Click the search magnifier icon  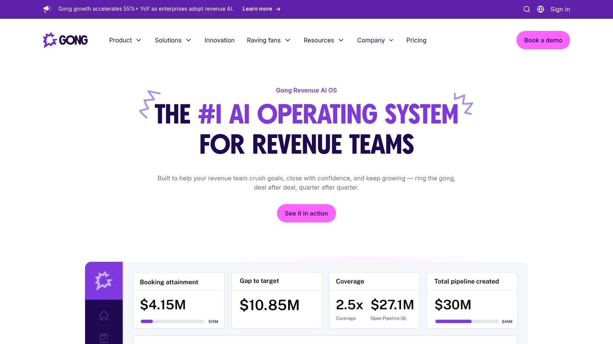pyautogui.click(x=527, y=9)
